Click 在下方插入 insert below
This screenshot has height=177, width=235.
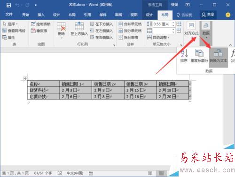[x=102, y=24]
